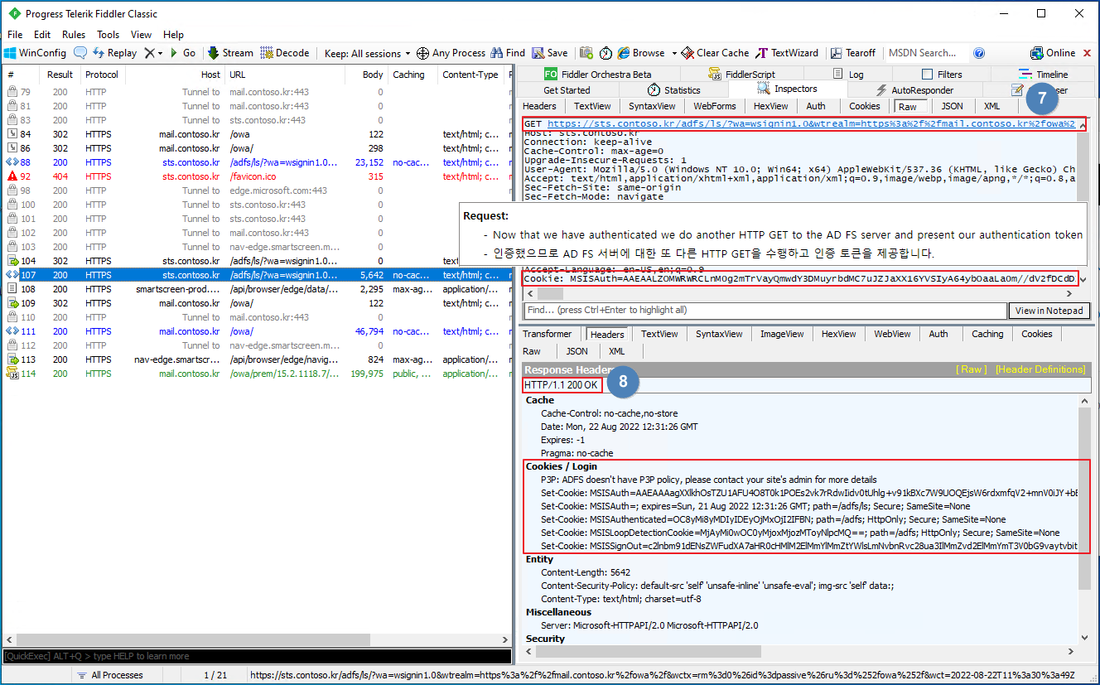Open the Log tab
The image size is (1100, 685).
849,75
